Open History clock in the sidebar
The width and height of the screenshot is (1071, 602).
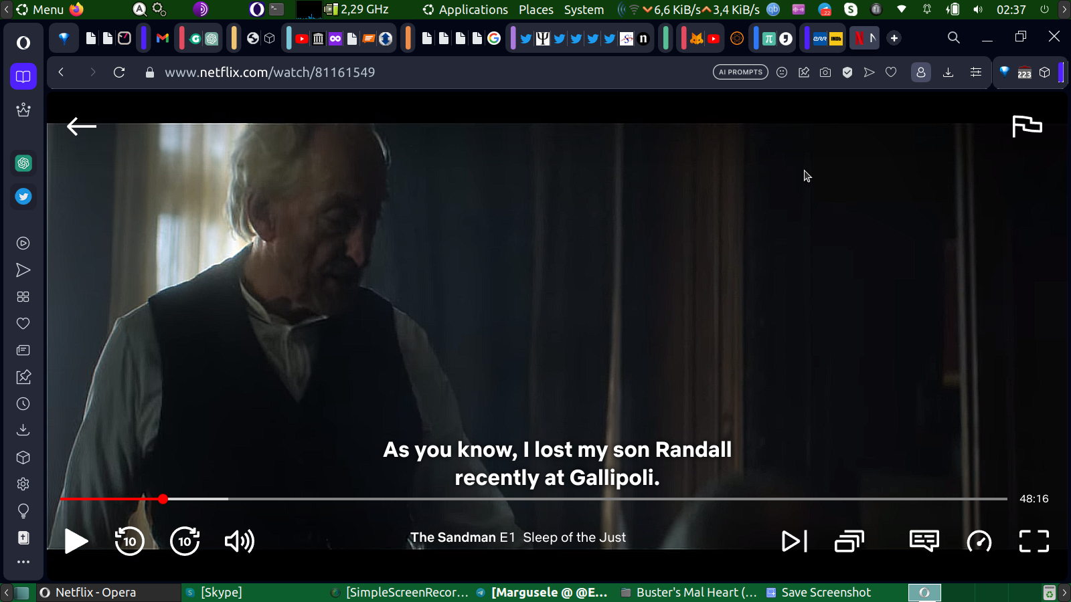(23, 404)
